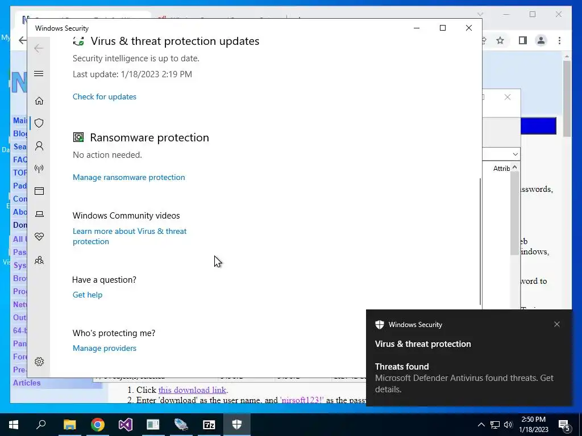Go back in the Chrome browser

point(22,40)
